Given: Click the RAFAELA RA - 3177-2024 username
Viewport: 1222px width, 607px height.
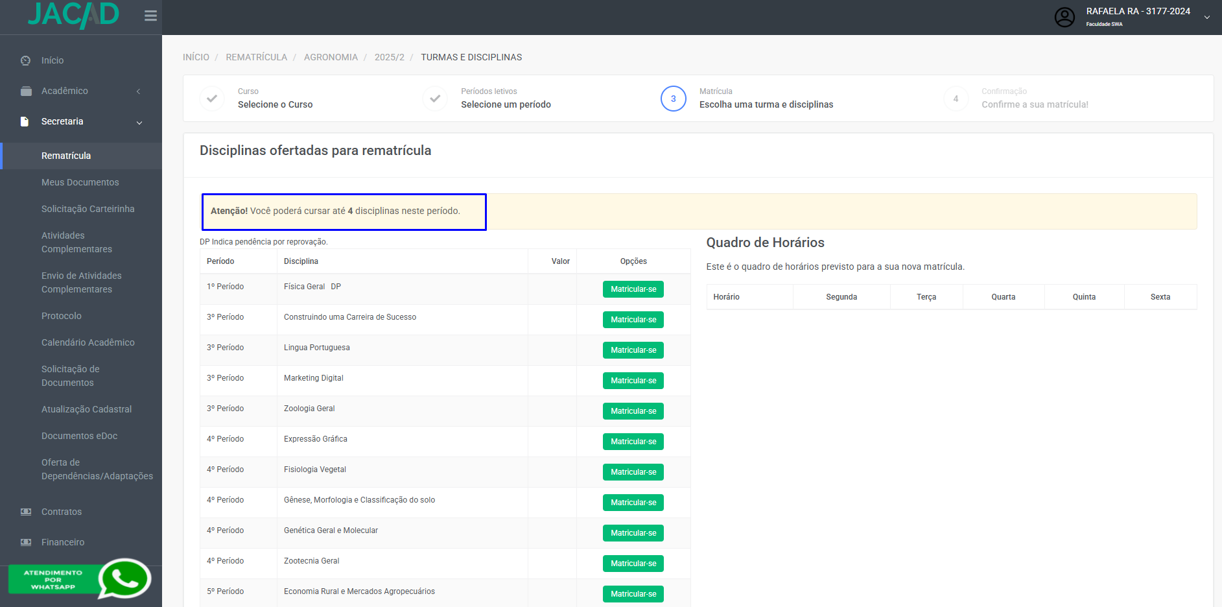Looking at the screenshot, I should 1138,11.
